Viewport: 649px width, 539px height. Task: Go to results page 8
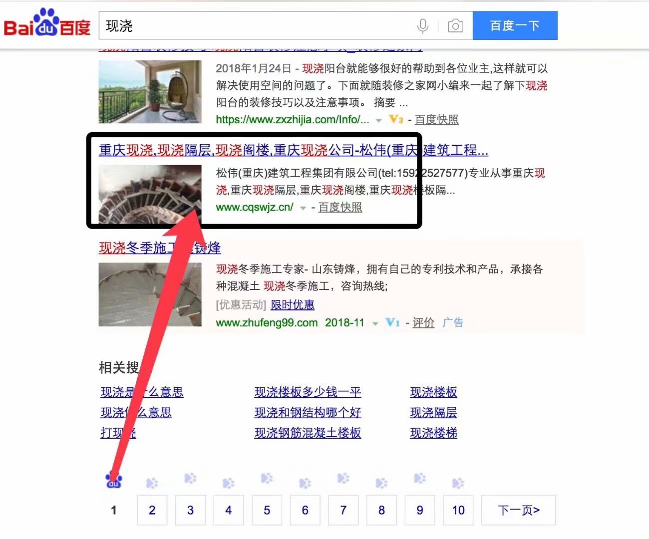coord(381,510)
